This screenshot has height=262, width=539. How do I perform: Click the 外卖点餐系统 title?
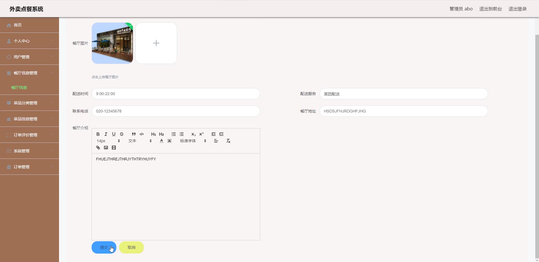point(26,9)
